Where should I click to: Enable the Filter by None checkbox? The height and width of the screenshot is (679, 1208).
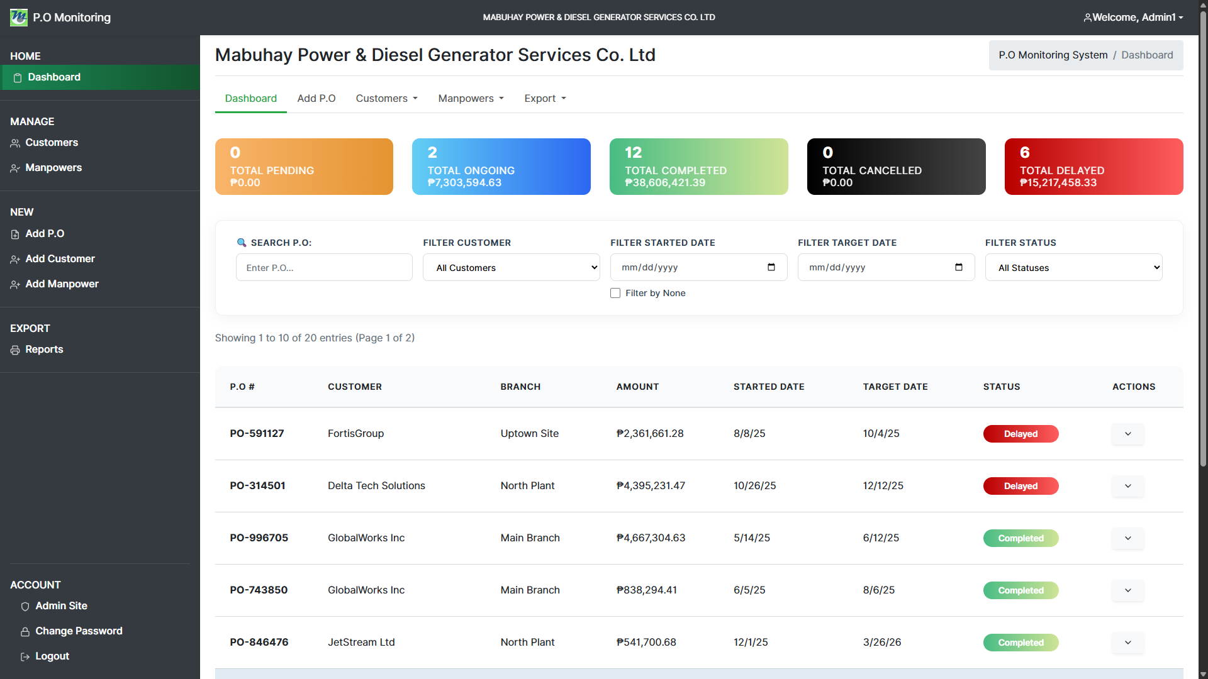coord(615,293)
